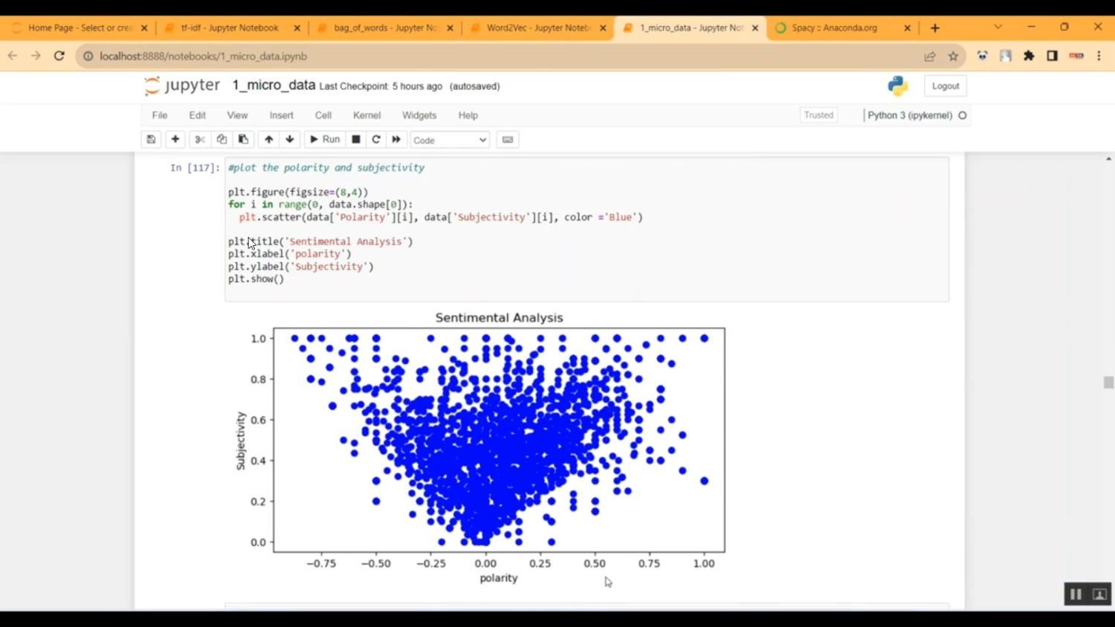
Task: Cut selected cells with scissors icon
Action: [x=200, y=140]
